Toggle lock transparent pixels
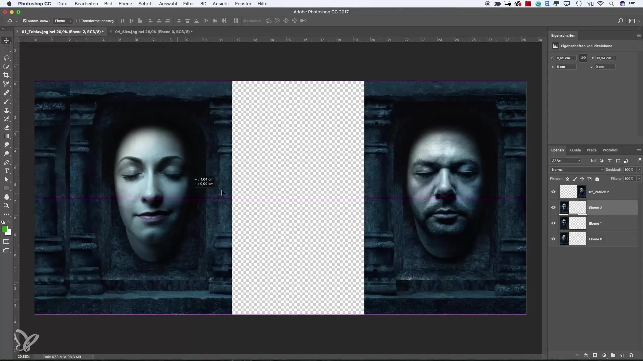Image resolution: width=643 pixels, height=361 pixels. 567,179
